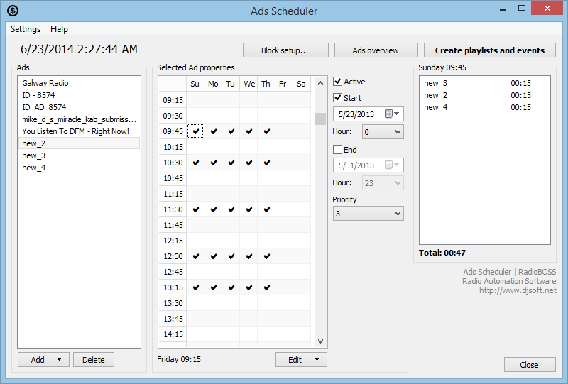
Task: Select Galway Radio in Ads list
Action: [79, 83]
